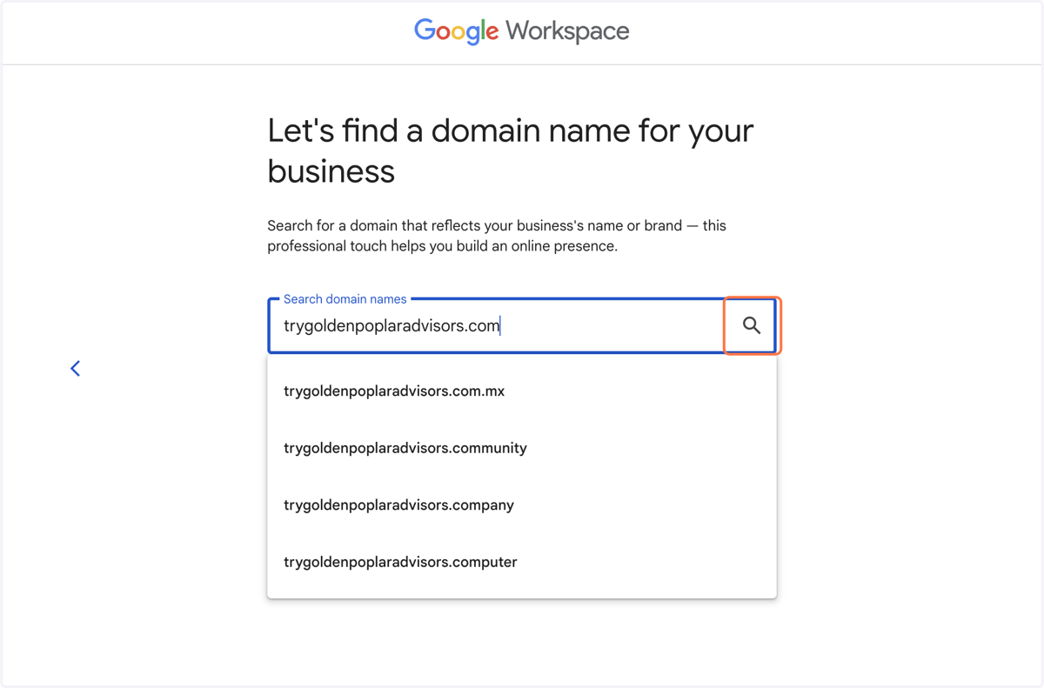Select trygoldenpoplaradvisors.computer suggestion

(522, 562)
